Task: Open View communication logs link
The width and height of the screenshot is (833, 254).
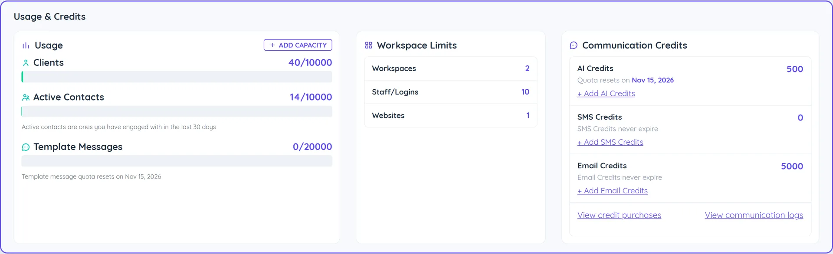Action: coord(754,215)
